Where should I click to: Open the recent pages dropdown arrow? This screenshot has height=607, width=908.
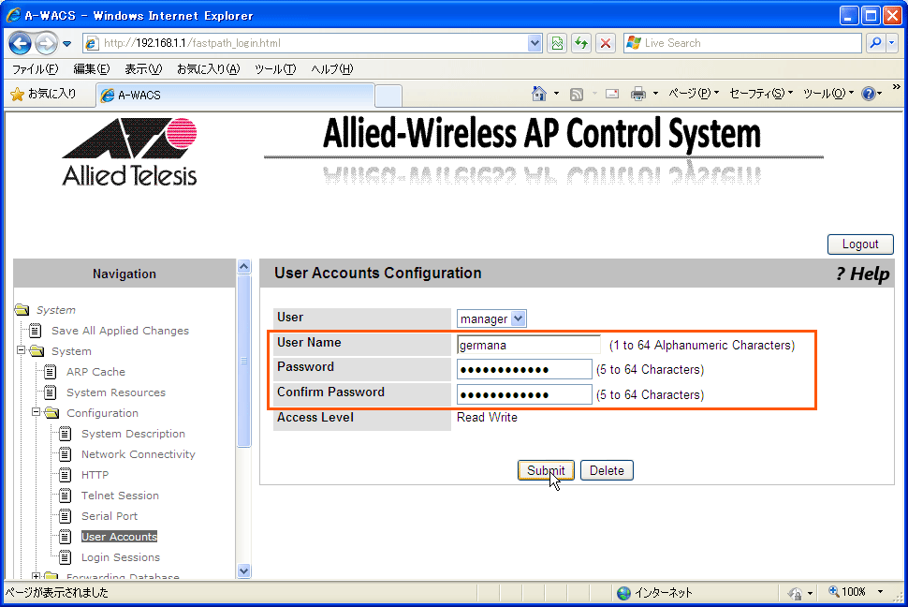67,43
